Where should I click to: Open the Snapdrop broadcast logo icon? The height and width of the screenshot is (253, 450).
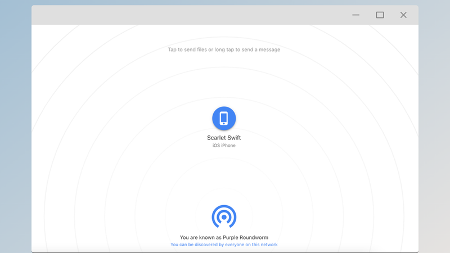(224, 216)
